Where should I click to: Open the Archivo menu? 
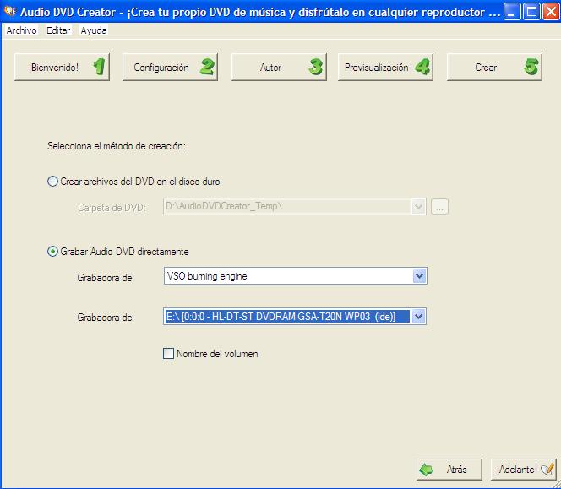pos(21,30)
